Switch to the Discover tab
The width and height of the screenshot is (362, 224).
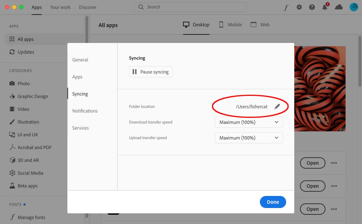88,7
